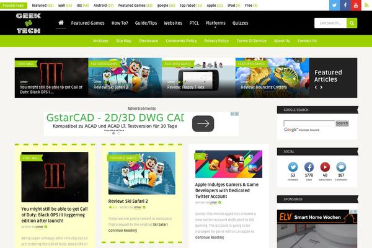This screenshot has width=372, height=248.
Task: Select the 'top rated' popular tag
Action: point(191,5)
